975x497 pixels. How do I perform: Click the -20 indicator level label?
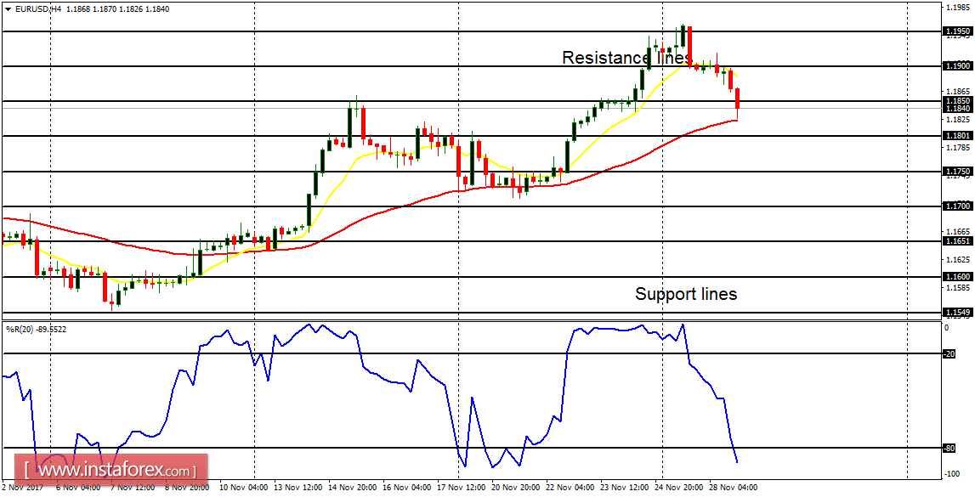[949, 353]
